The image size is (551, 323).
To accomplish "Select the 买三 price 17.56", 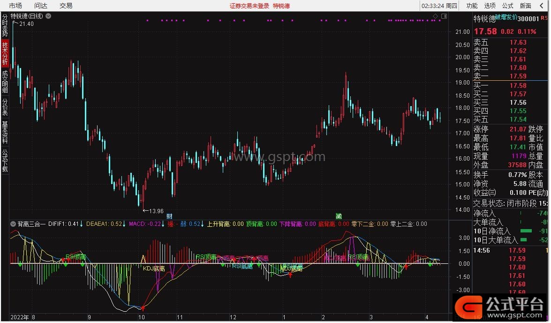I will pyautogui.click(x=518, y=102).
